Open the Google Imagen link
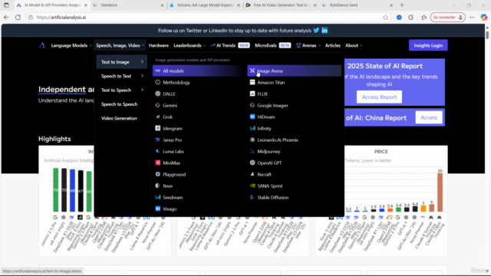 point(272,106)
